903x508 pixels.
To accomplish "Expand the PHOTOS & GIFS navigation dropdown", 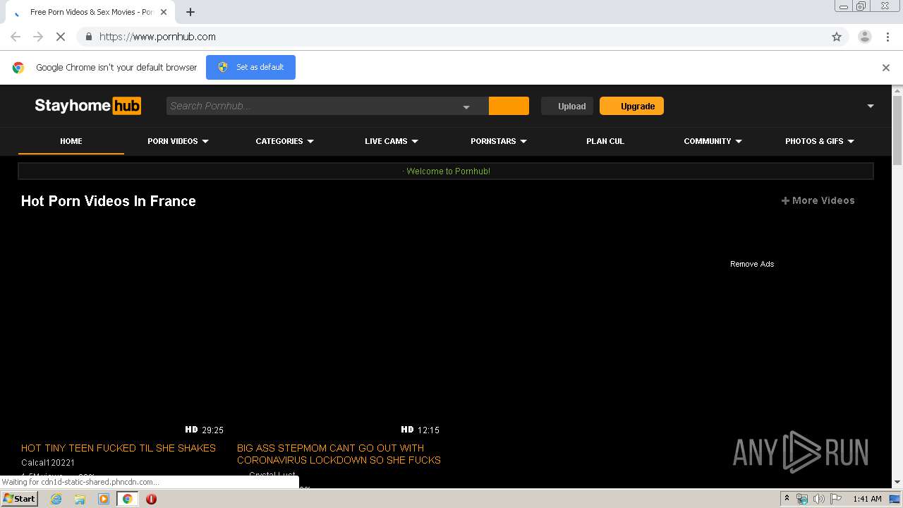I will (x=820, y=141).
